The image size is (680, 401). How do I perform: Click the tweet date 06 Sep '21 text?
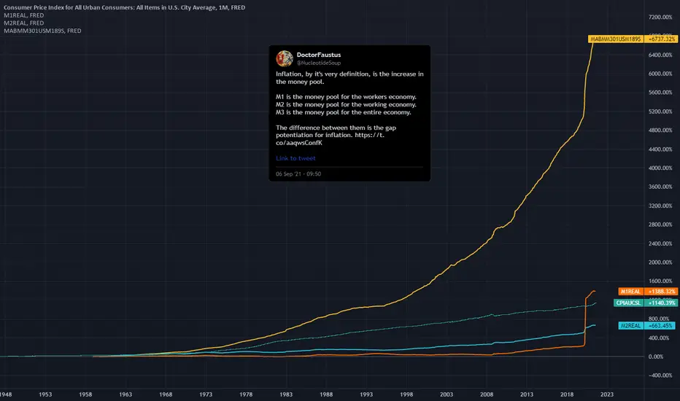pyautogui.click(x=288, y=174)
